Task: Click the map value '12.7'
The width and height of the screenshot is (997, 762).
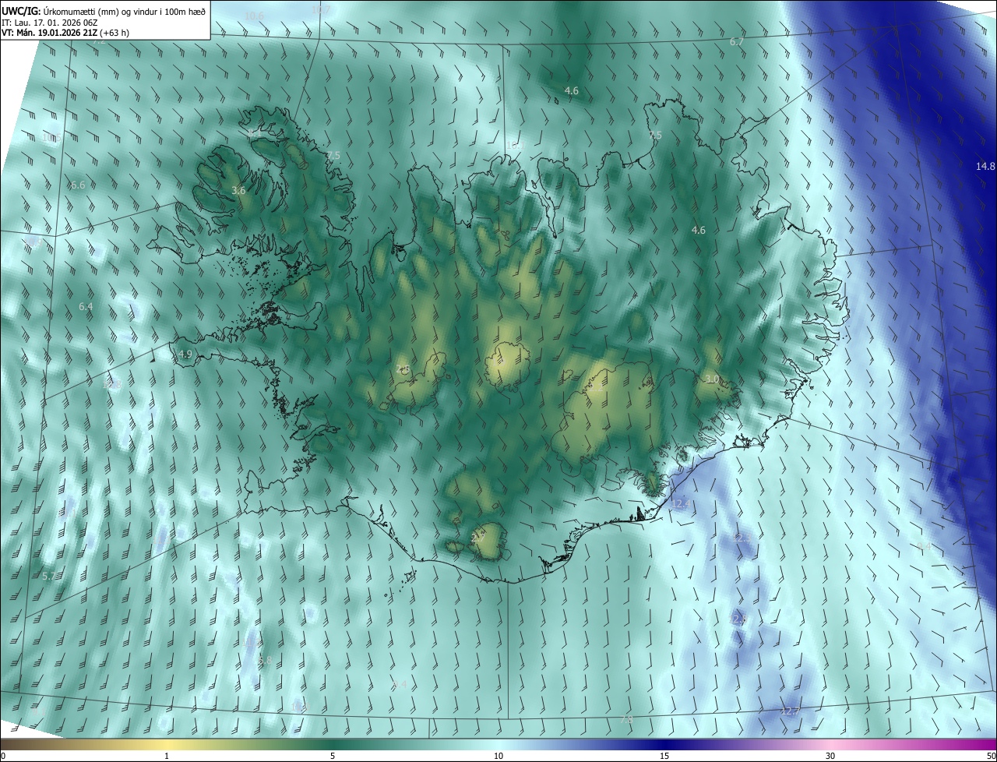Action: pyautogui.click(x=790, y=711)
